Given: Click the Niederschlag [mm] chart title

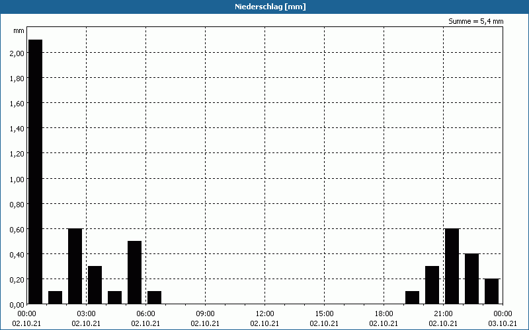Looking at the screenshot, I should tap(270, 7).
